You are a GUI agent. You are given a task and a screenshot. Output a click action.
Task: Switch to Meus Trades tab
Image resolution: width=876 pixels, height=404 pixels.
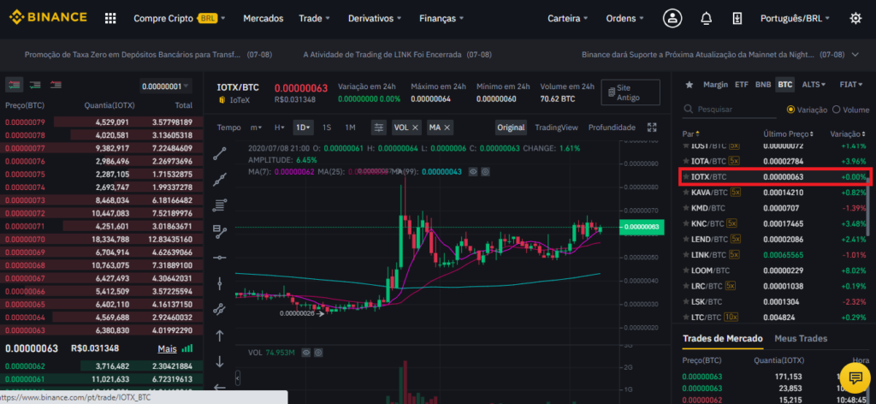[801, 338]
